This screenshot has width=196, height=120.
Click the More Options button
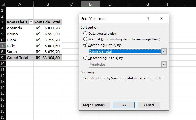pyautogui.click(x=95, y=105)
